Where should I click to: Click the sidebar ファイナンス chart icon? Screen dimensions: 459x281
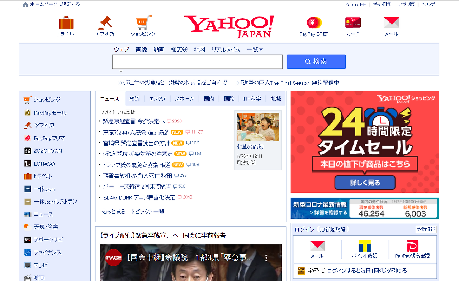click(28, 252)
